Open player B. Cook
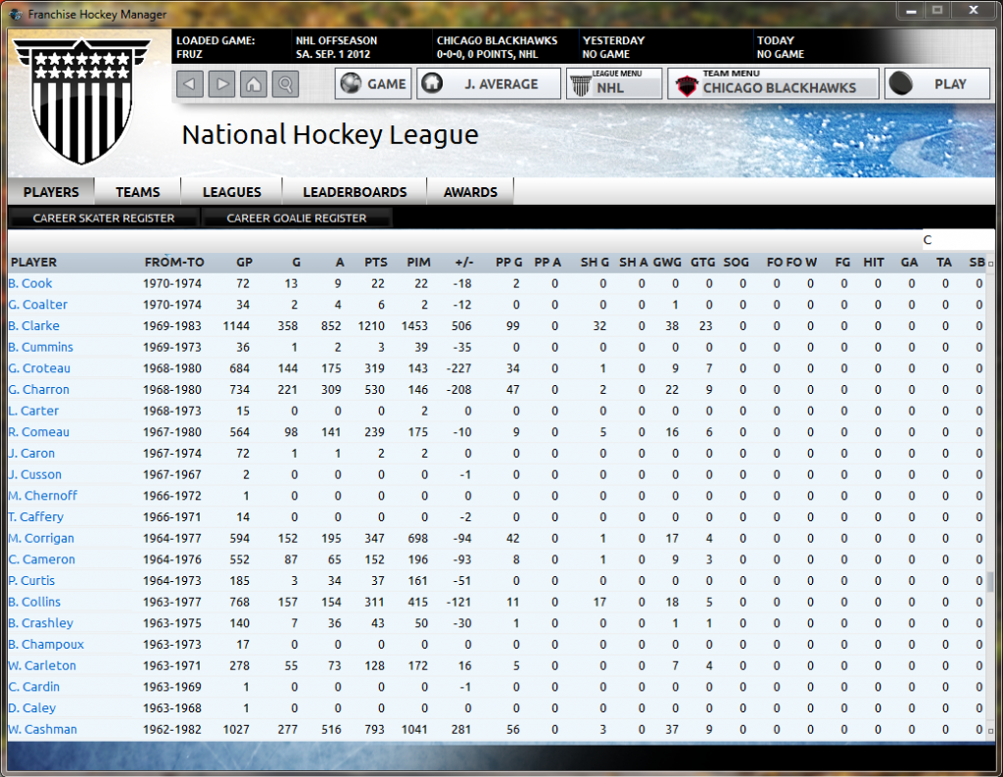Image resolution: width=1003 pixels, height=777 pixels. pos(30,283)
